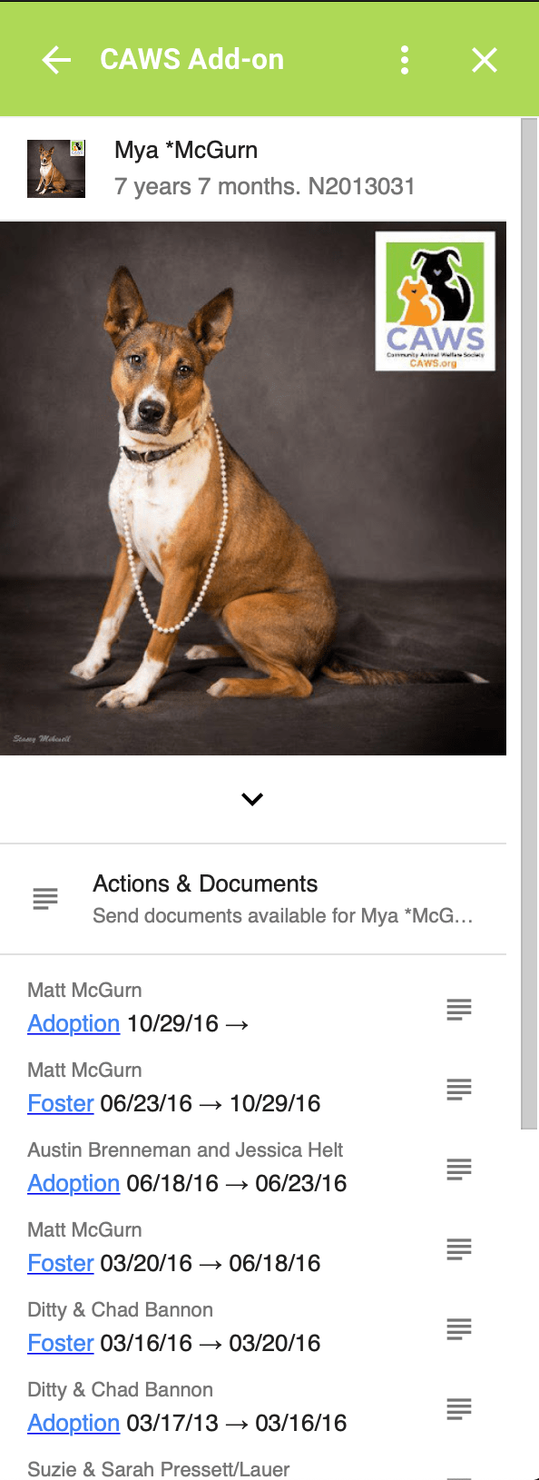This screenshot has height=1480, width=539.
Task: Expand details with the chevron below the photo
Action: click(252, 799)
